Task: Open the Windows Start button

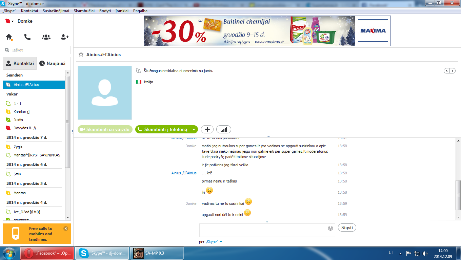Action: coord(9,253)
